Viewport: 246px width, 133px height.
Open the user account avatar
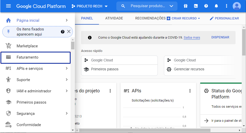click(x=237, y=6)
